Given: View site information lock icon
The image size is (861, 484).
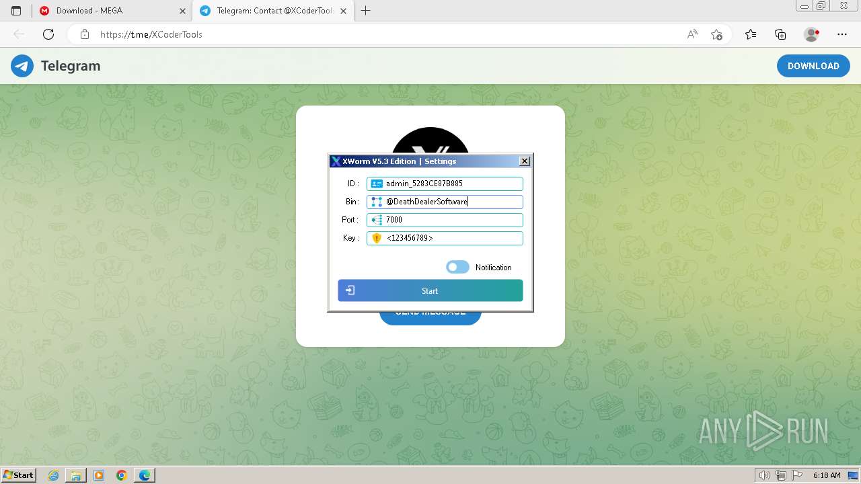Looking at the screenshot, I should click(x=85, y=34).
